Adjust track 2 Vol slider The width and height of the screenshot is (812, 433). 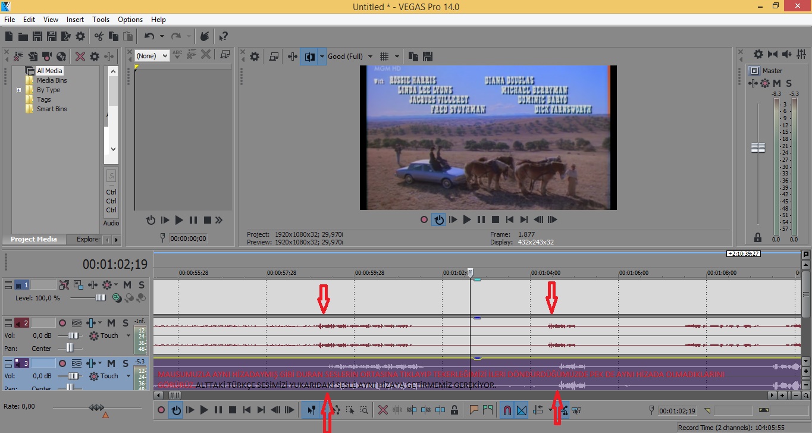pos(73,335)
